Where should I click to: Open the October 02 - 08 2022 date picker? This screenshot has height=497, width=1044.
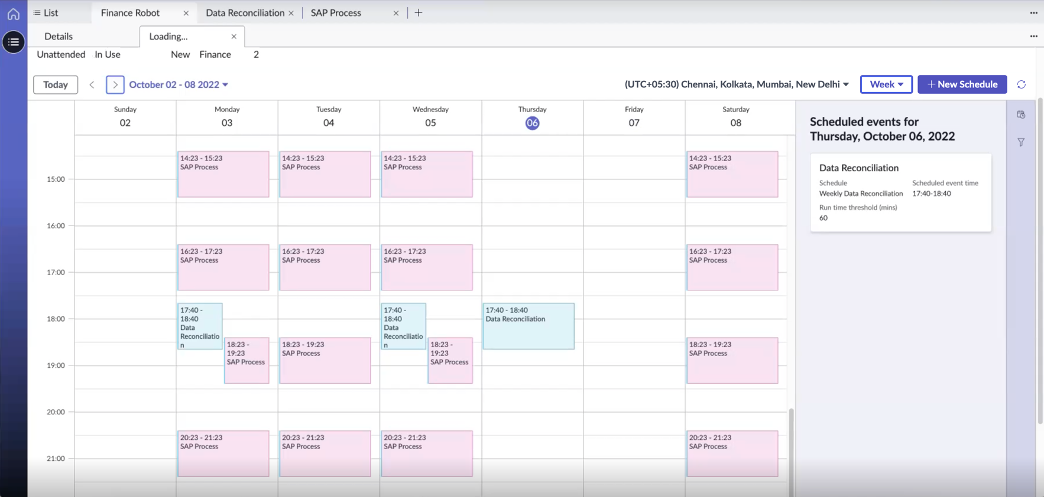(179, 84)
